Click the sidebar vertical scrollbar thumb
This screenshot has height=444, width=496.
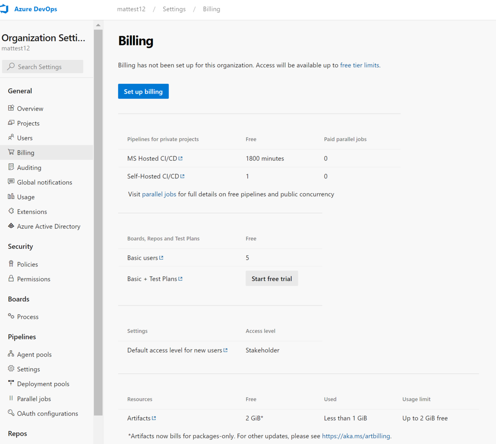98,222
